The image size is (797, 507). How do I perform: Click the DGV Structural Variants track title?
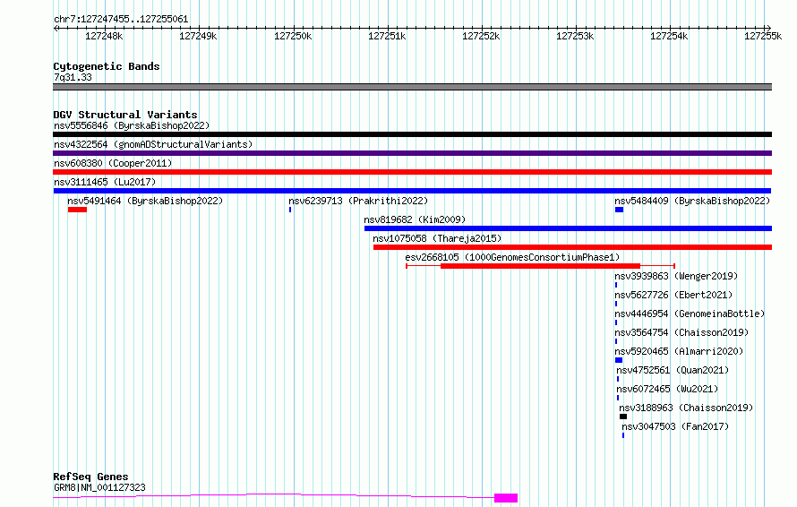[125, 115]
